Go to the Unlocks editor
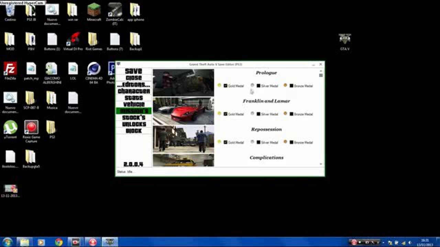 tap(134, 124)
